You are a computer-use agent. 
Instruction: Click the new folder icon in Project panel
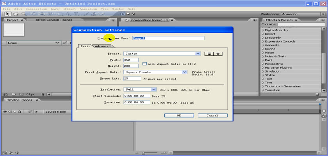pos(14,94)
